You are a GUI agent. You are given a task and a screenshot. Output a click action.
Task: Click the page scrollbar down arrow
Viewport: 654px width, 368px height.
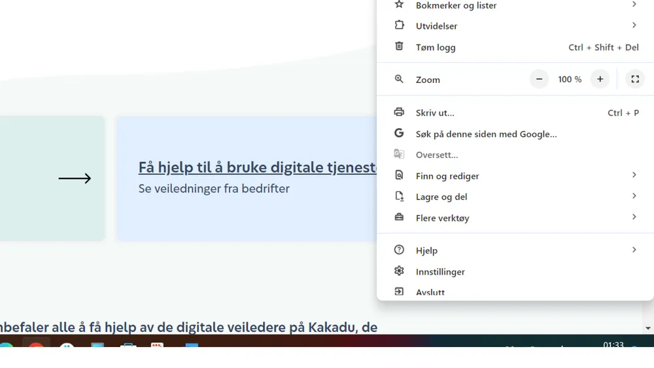coord(648,328)
